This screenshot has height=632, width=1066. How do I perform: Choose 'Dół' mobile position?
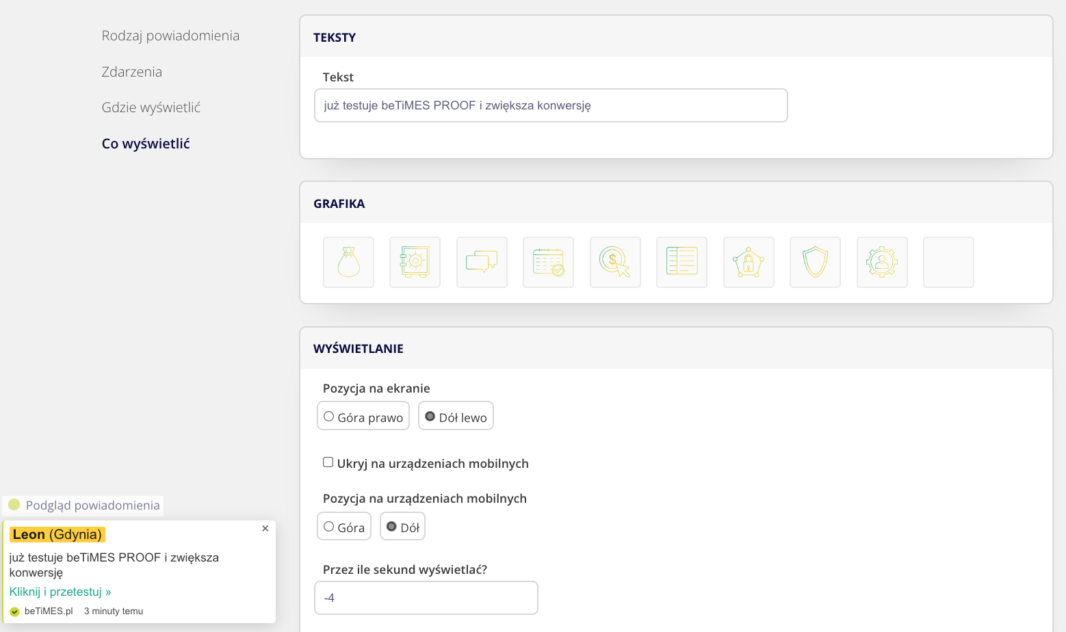(x=391, y=527)
